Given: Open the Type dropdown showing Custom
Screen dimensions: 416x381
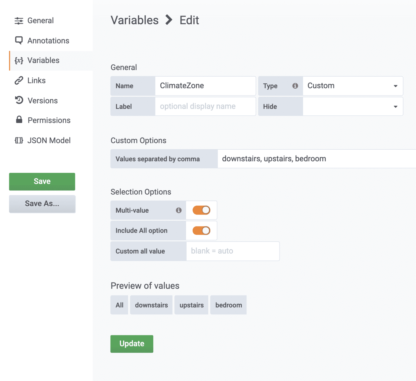Looking at the screenshot, I should click(352, 86).
